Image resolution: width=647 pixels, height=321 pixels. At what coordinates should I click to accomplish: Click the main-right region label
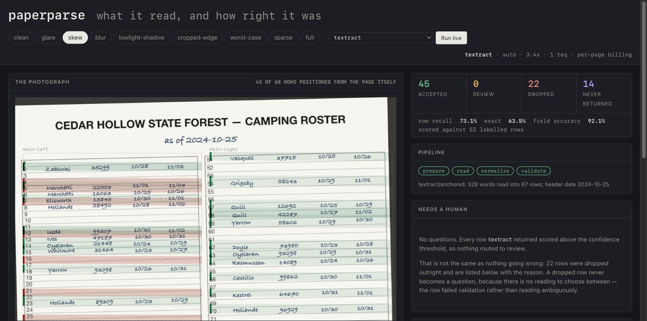click(x=223, y=149)
